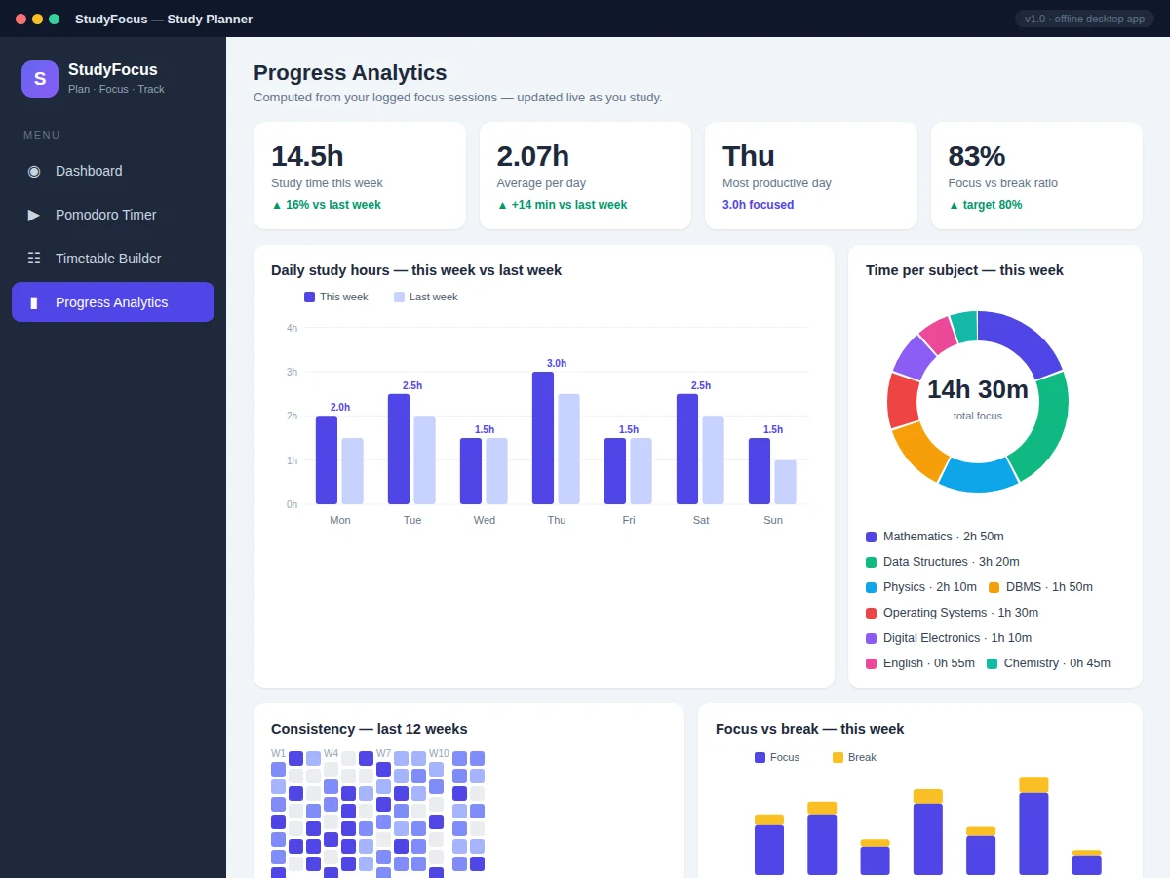Click 'Operating Systems · 1h 30m' legend text

960,613
